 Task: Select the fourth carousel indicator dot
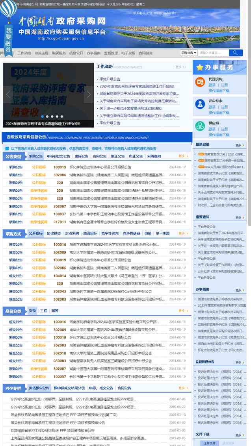pyautogui.click(x=57, y=117)
